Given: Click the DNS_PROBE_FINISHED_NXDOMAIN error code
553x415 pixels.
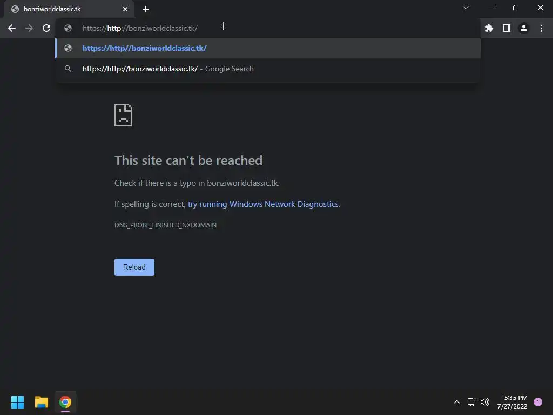Looking at the screenshot, I should point(165,225).
